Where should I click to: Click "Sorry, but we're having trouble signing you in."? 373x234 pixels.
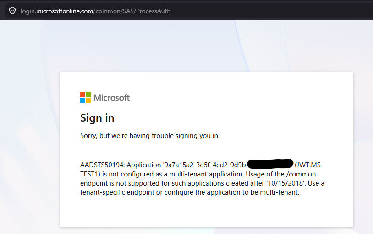pyautogui.click(x=150, y=136)
